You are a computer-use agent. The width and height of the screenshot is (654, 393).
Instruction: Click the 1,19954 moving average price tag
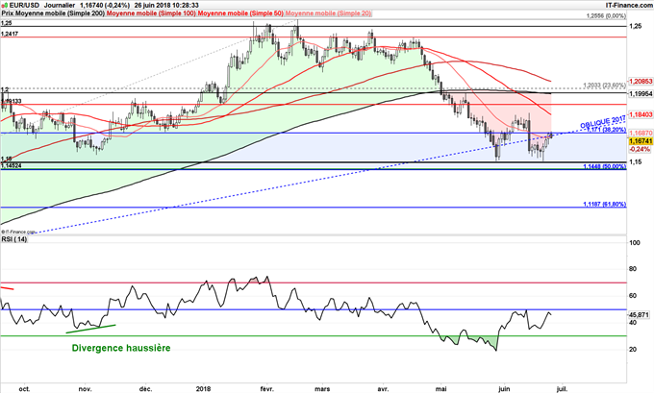pyautogui.click(x=641, y=94)
